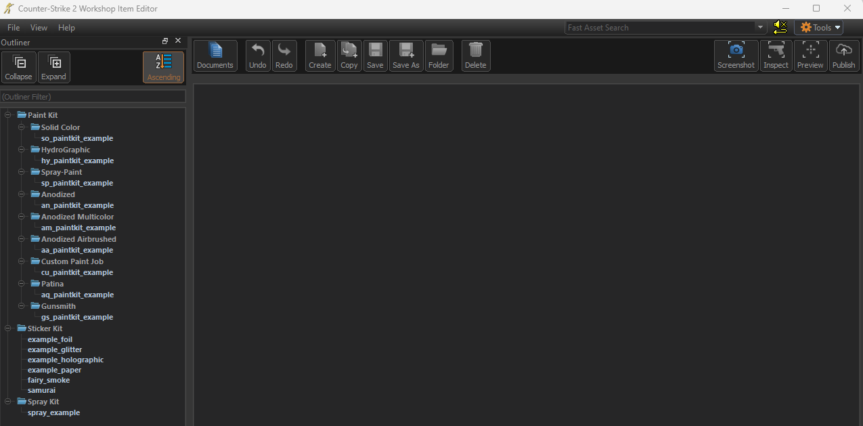This screenshot has width=863, height=426.
Task: Open the View menu
Action: point(39,28)
